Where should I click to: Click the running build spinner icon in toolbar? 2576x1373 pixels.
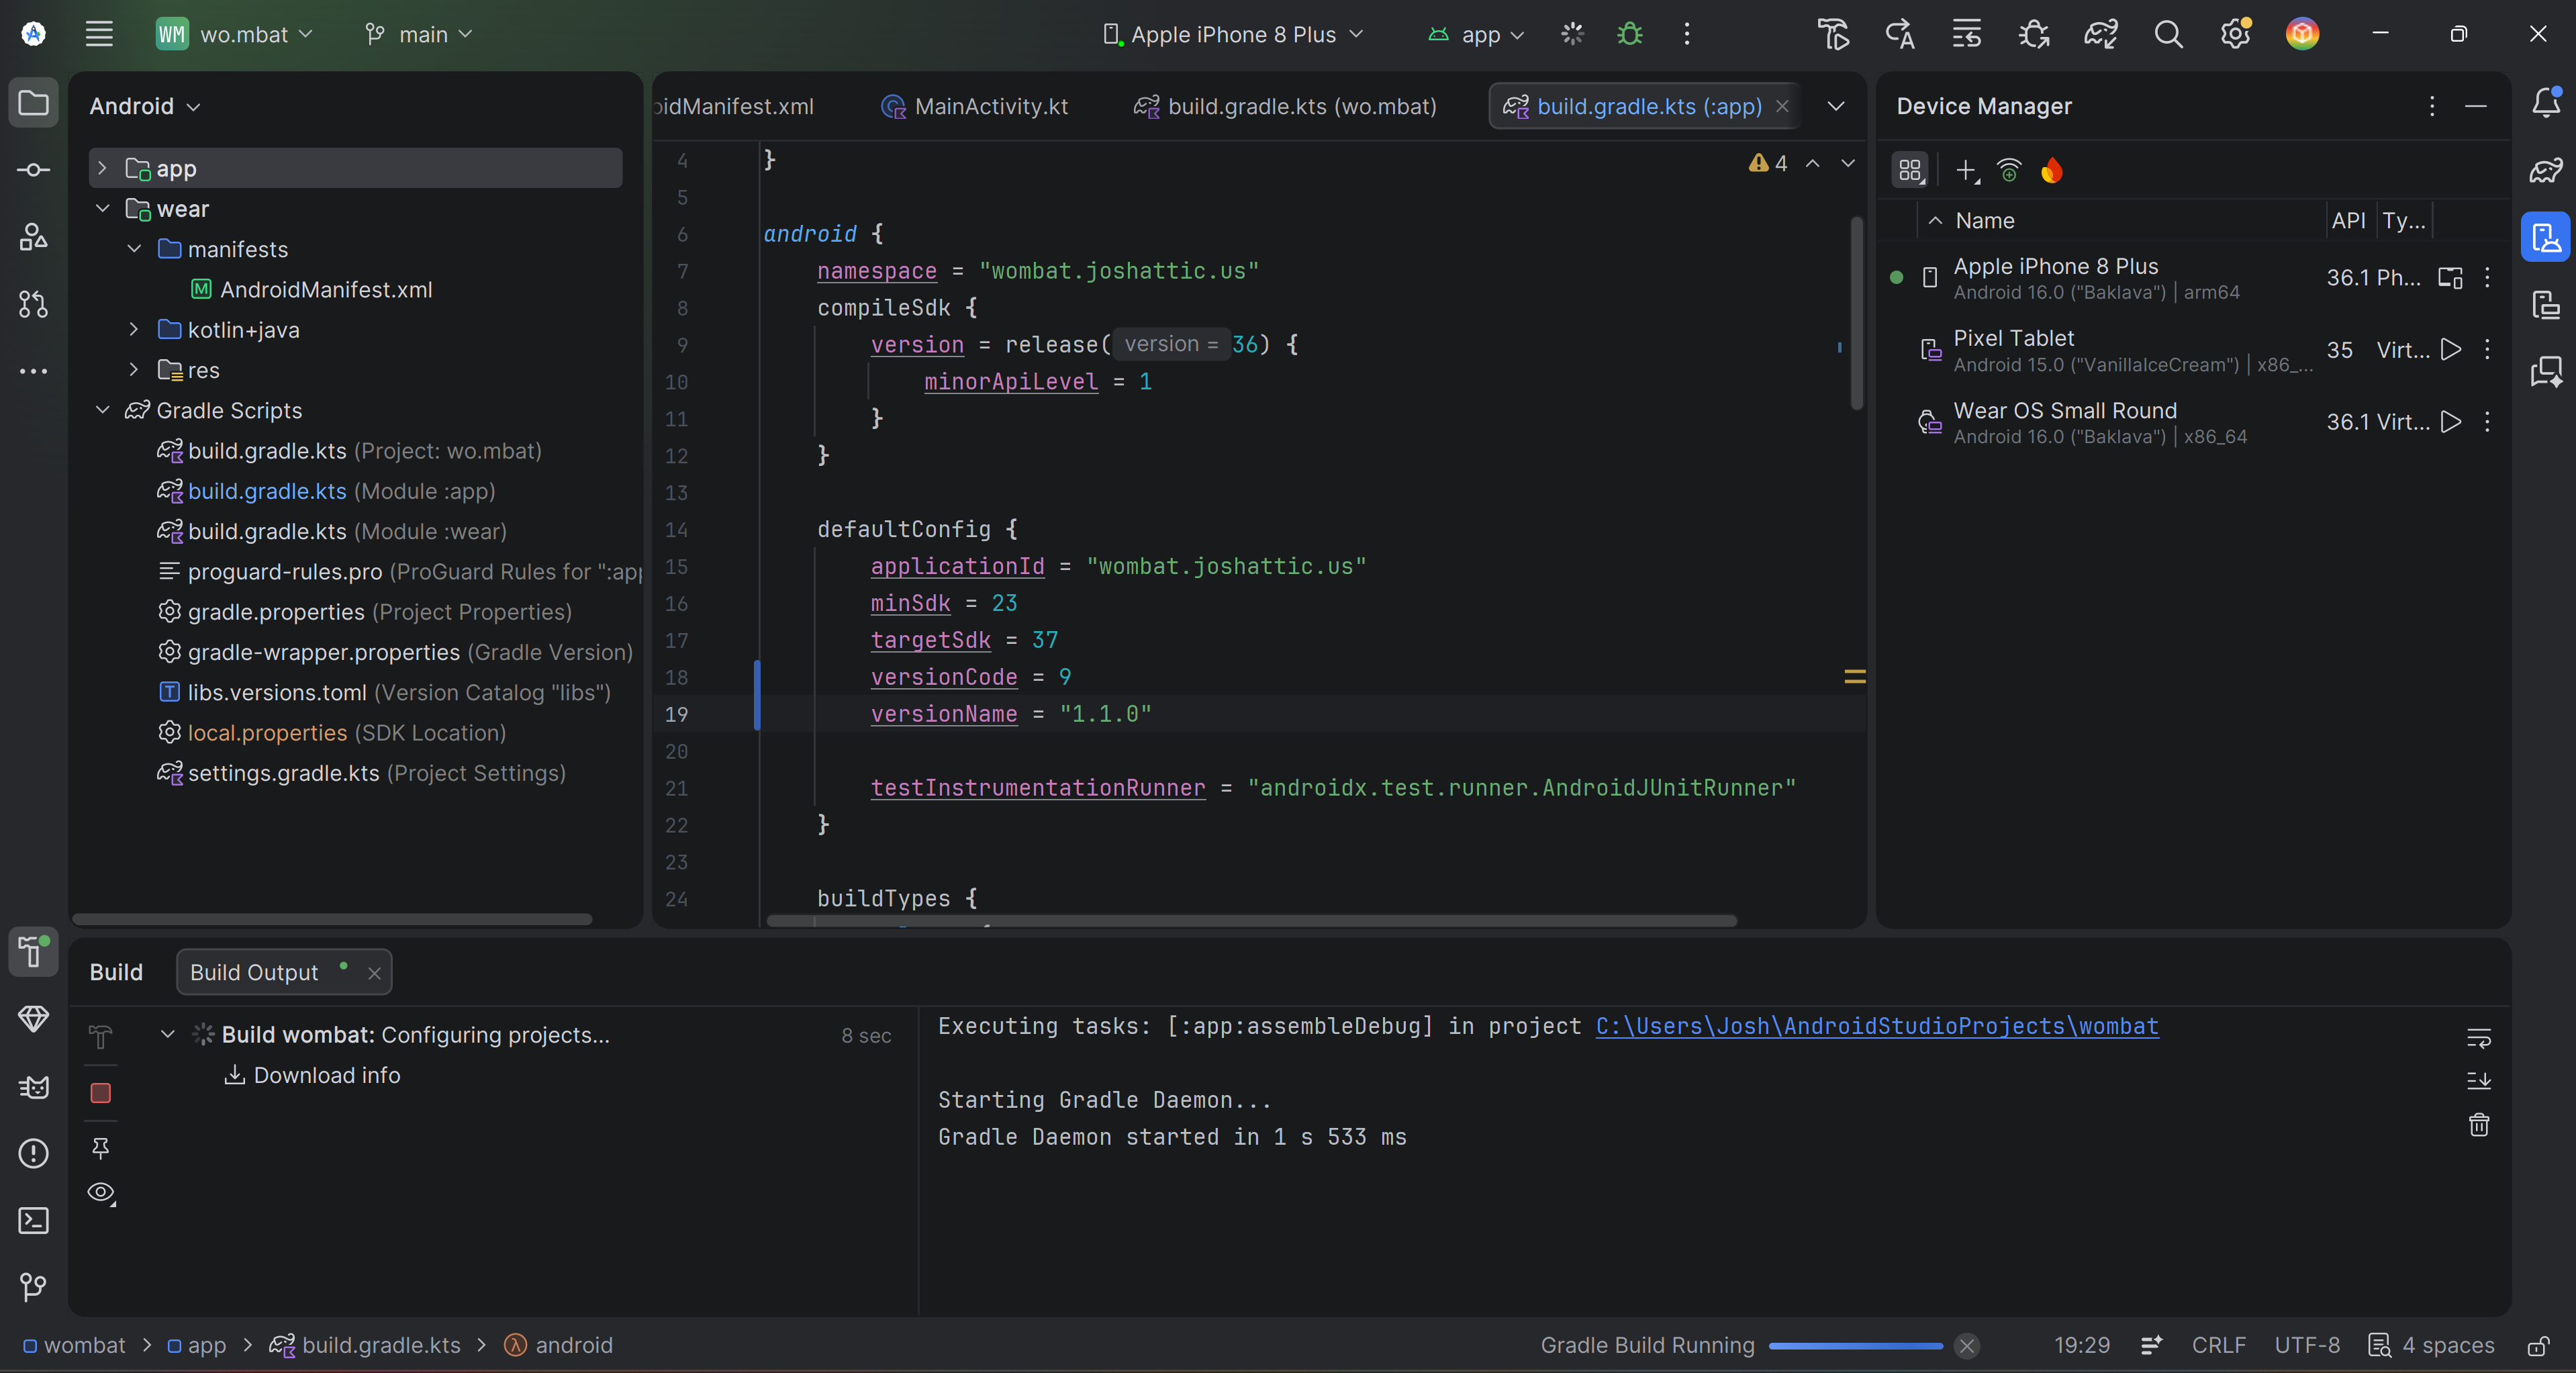(1573, 34)
